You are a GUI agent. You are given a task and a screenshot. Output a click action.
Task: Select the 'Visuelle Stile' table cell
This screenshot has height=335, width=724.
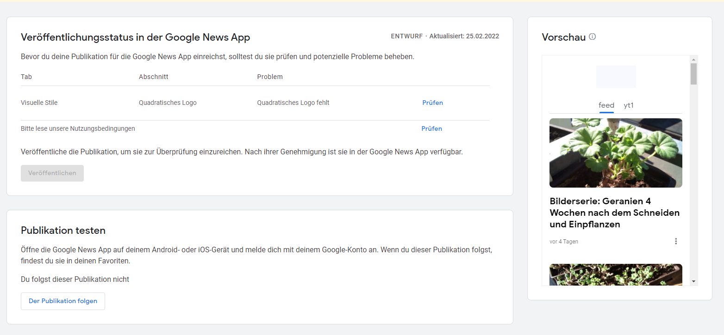click(39, 103)
